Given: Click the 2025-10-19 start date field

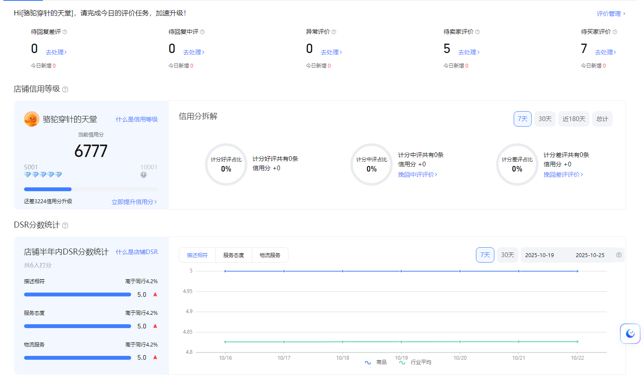Looking at the screenshot, I should [x=539, y=255].
